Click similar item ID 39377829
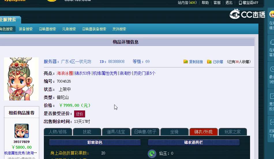The height and width of the screenshot is (159, 274). 22,142
